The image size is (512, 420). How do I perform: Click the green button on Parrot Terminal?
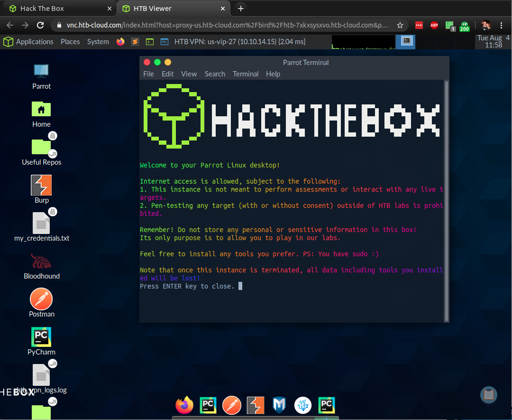(x=157, y=62)
